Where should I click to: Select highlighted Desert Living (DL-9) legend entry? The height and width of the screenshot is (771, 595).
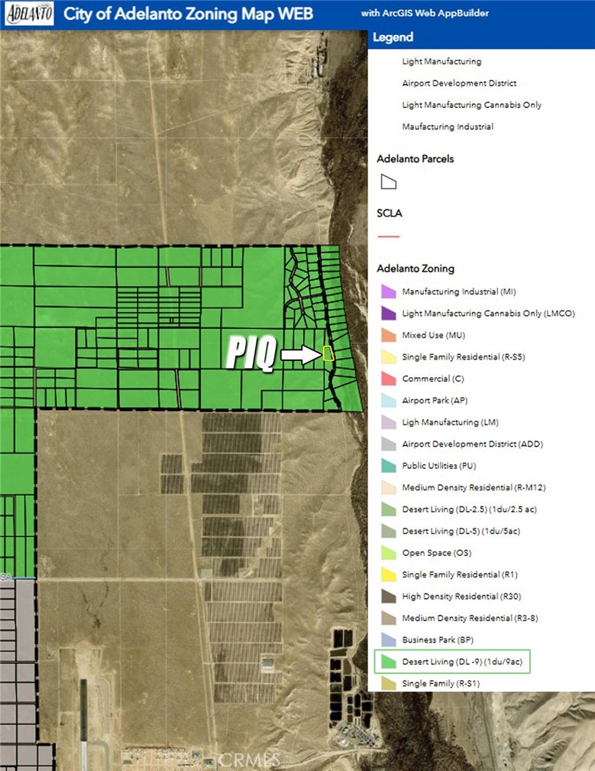pos(452,662)
